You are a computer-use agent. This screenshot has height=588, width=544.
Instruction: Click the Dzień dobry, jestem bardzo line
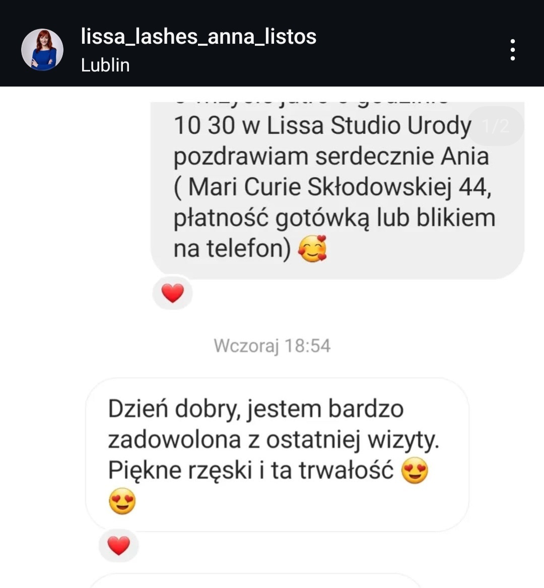click(x=256, y=409)
